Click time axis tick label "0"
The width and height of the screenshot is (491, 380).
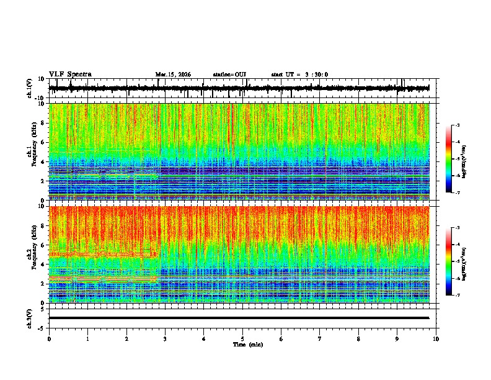[49, 339]
